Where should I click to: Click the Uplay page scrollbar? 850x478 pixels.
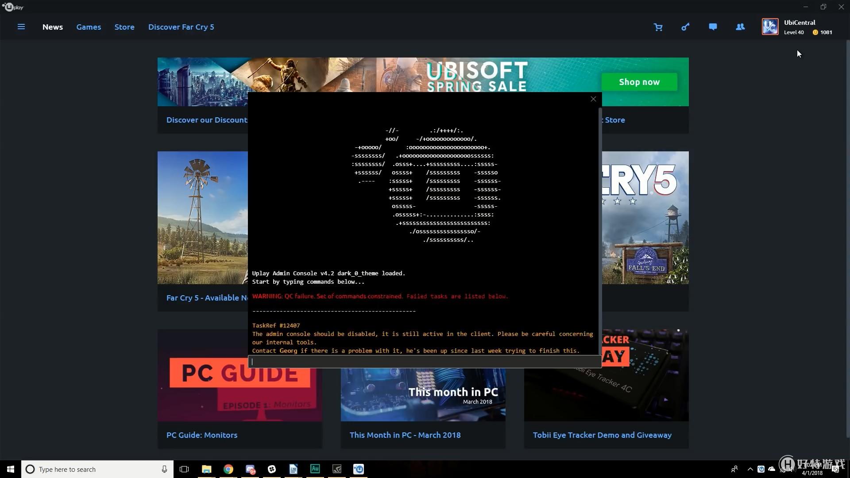tap(848, 239)
